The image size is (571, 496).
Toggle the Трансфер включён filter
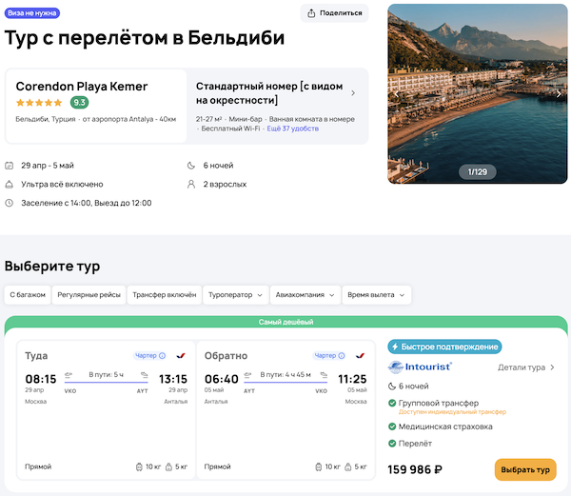pos(164,295)
